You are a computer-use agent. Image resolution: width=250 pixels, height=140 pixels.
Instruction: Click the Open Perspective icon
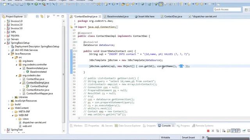[246, 10]
